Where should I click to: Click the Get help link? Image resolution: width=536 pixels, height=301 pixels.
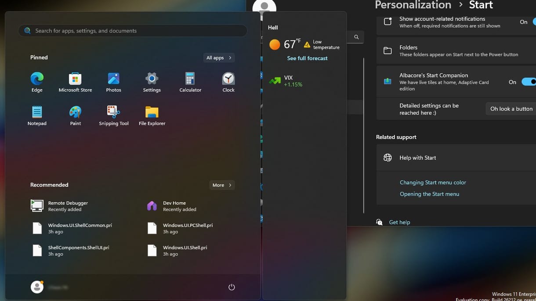coord(399,222)
